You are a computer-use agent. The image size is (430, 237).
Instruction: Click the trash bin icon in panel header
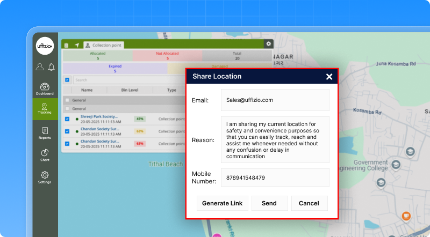coord(67,46)
